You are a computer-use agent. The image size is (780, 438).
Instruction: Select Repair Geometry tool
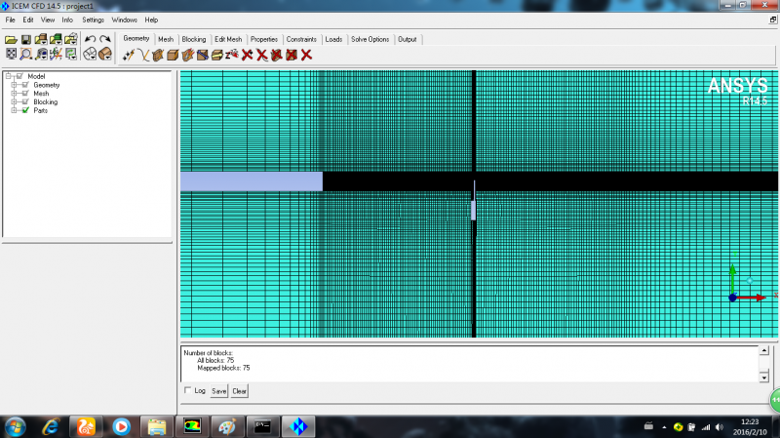click(x=203, y=55)
